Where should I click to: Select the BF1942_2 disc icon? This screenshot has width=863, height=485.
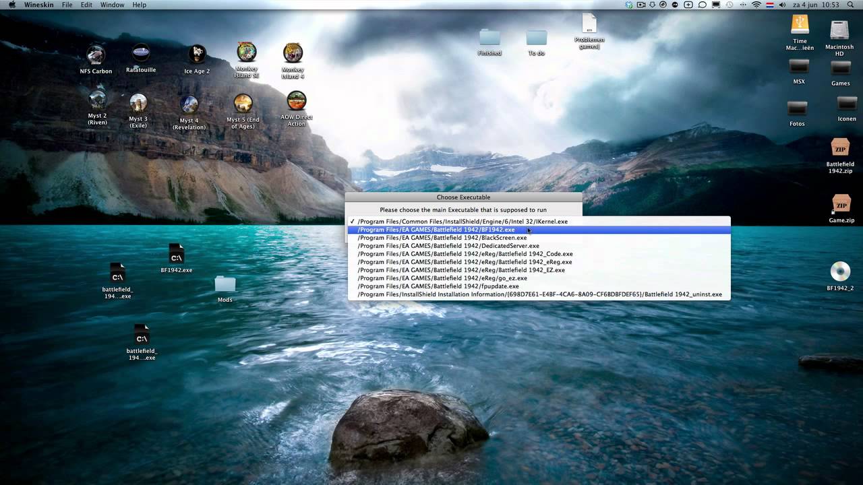840,271
